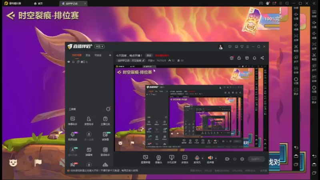The height and width of the screenshot is (180, 320).
Task: Open the toolbox more circle button
Action: pos(108,109)
